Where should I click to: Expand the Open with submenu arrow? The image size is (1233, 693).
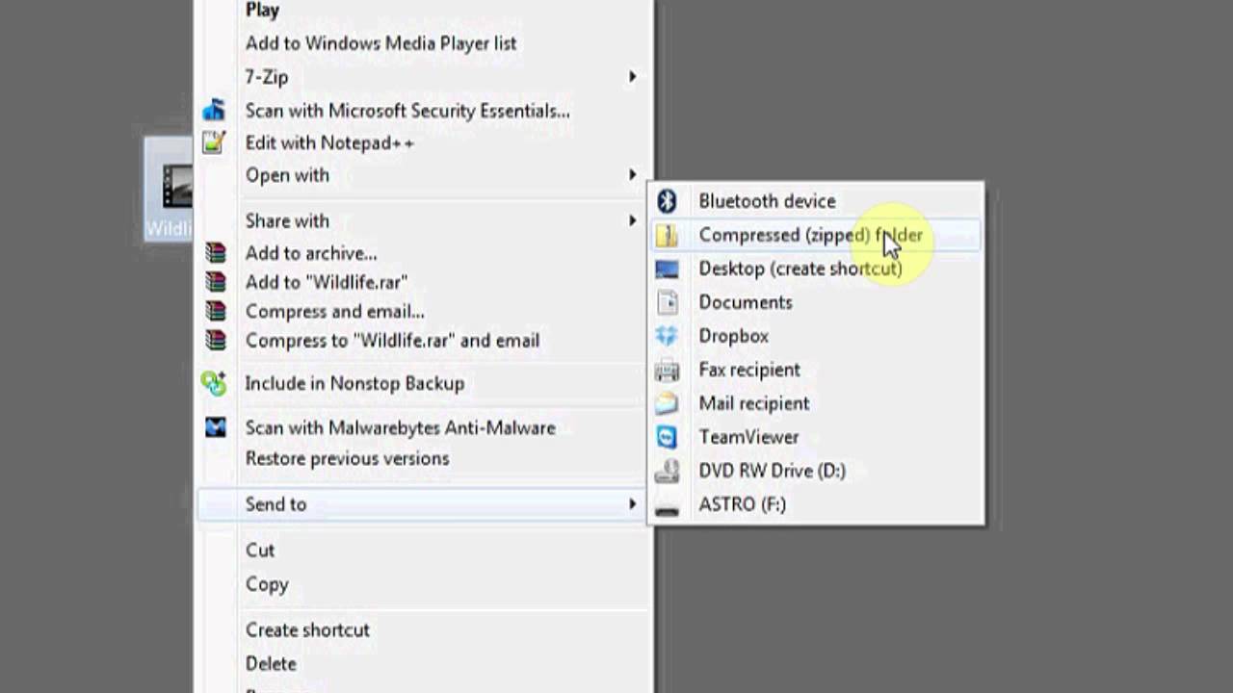coord(633,175)
